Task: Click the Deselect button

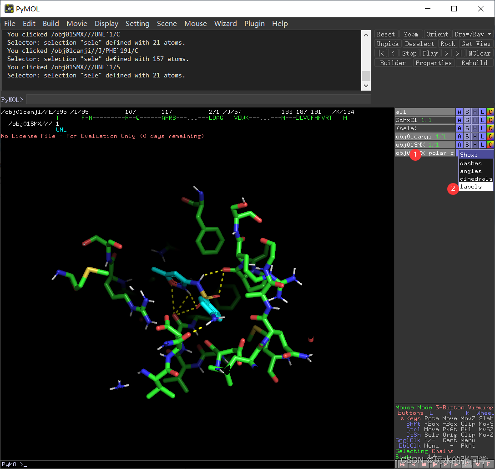Action: 419,44
